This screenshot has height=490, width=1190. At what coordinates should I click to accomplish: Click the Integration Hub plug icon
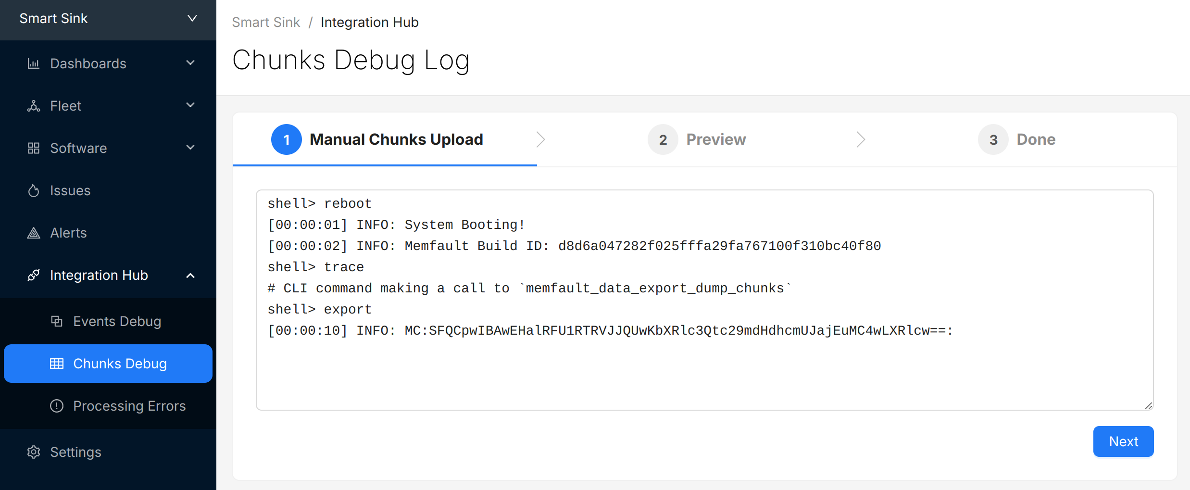click(33, 275)
